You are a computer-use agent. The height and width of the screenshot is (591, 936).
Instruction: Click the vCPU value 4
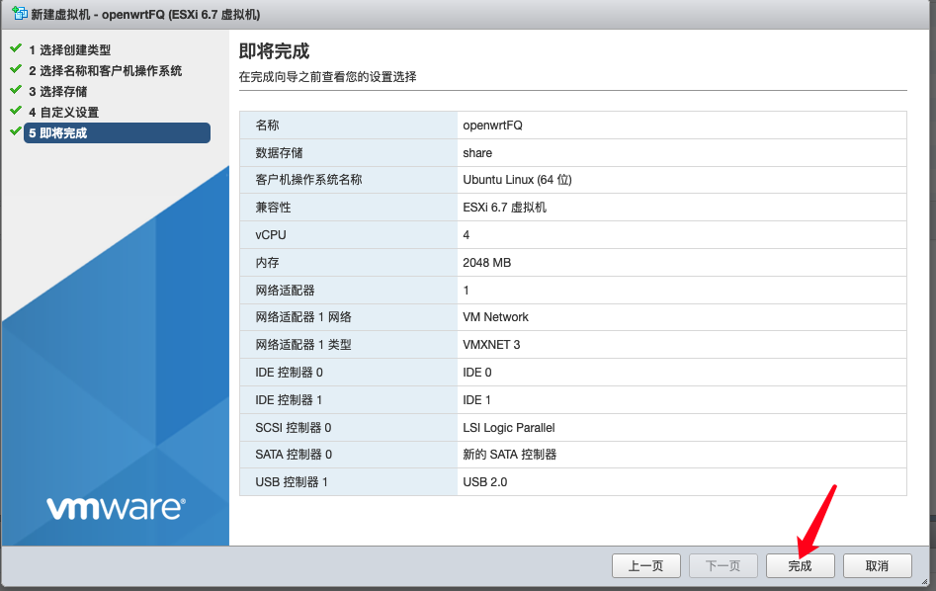pyautogui.click(x=467, y=235)
